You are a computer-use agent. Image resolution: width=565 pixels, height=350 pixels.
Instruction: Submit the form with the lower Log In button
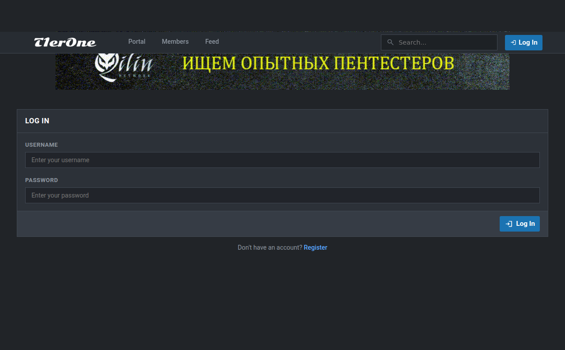click(x=520, y=224)
